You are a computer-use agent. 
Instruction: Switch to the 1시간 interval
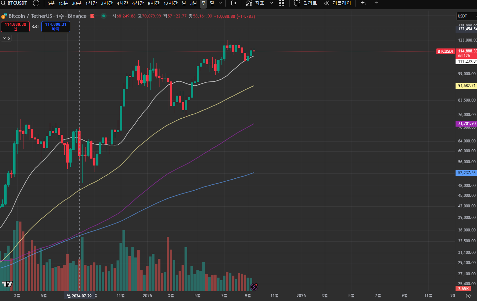click(x=91, y=3)
